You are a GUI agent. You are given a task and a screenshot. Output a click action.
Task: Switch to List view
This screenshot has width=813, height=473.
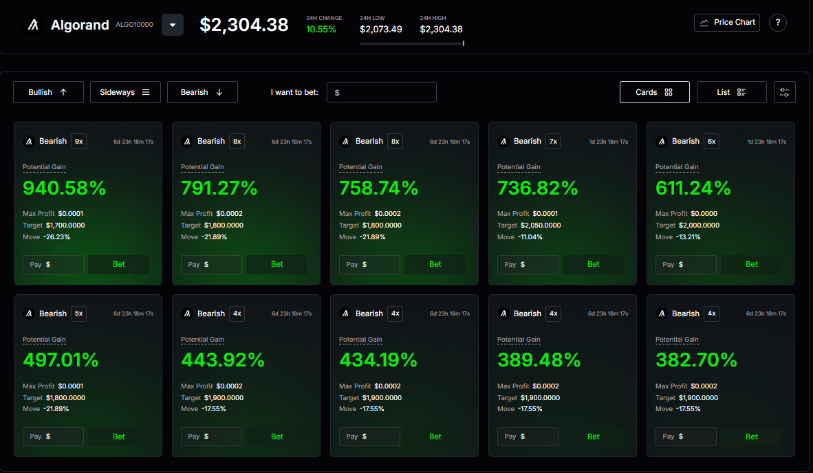point(732,92)
